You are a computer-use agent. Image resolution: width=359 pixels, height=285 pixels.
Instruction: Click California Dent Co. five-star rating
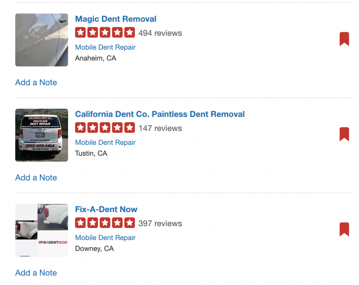point(105,128)
